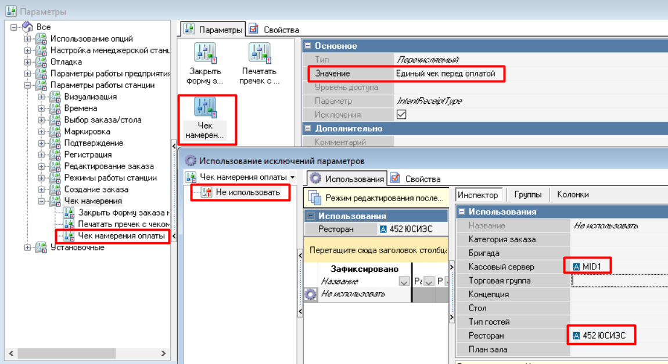Collapse the 'Дополнительно' section
Screen dimensions: 668x364
308,129
